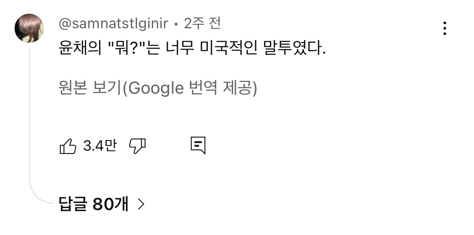The width and height of the screenshot is (474, 235).
Task: Visit the @samnatstlginir channel link
Action: [113, 24]
